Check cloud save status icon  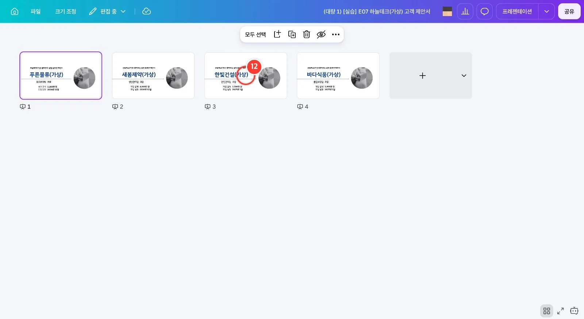point(146,11)
